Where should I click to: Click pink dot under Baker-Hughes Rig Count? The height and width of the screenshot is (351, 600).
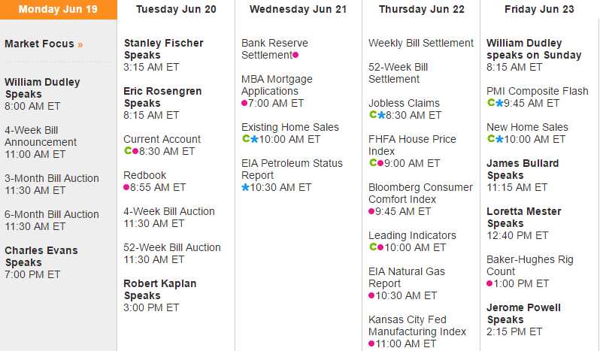(x=489, y=283)
